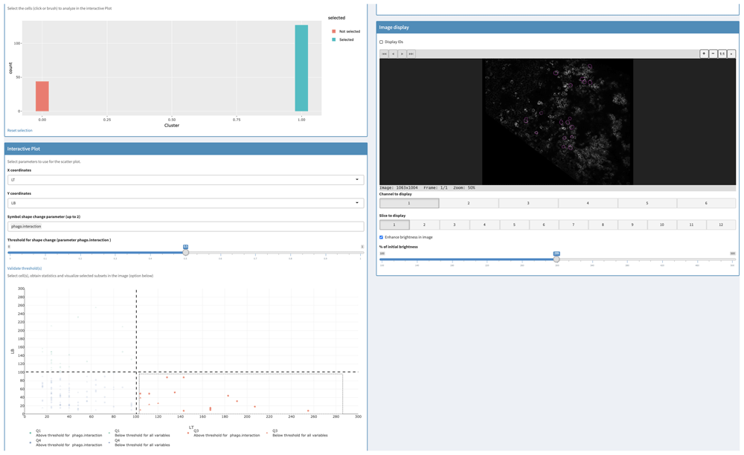The width and height of the screenshot is (744, 455).
Task: Click the Reset selection link
Action: click(20, 131)
